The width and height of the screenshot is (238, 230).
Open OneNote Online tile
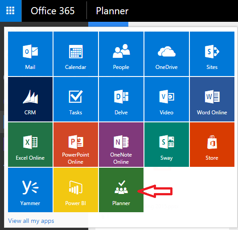pyautogui.click(x=121, y=145)
